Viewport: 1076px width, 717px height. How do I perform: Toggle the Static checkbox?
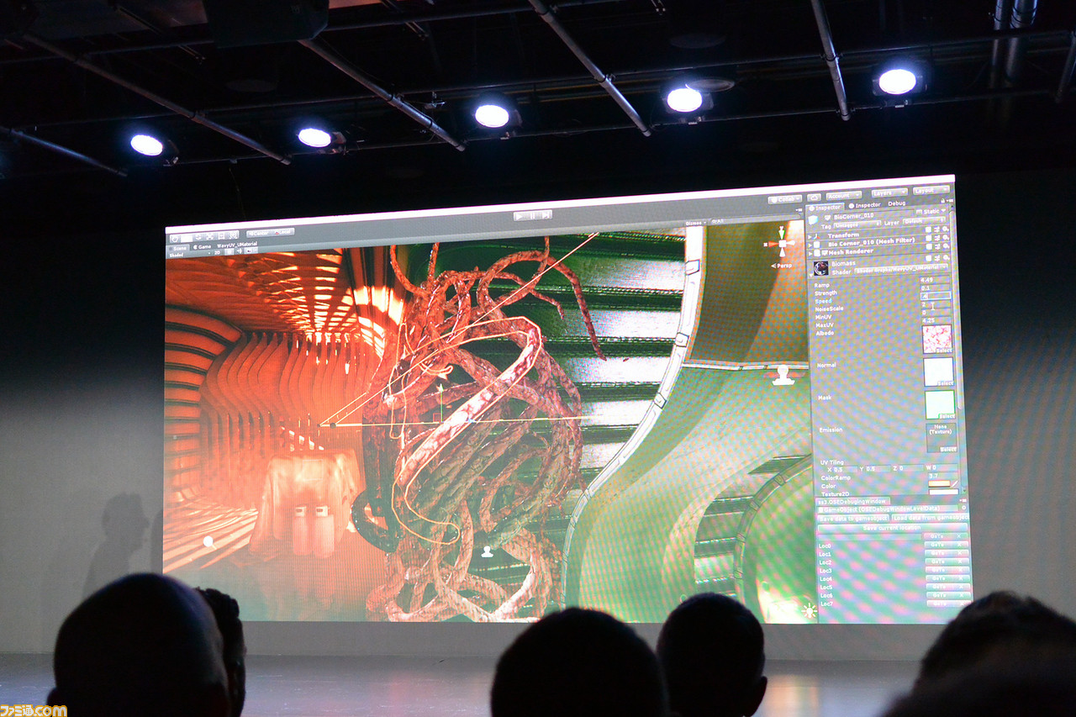coord(918,212)
